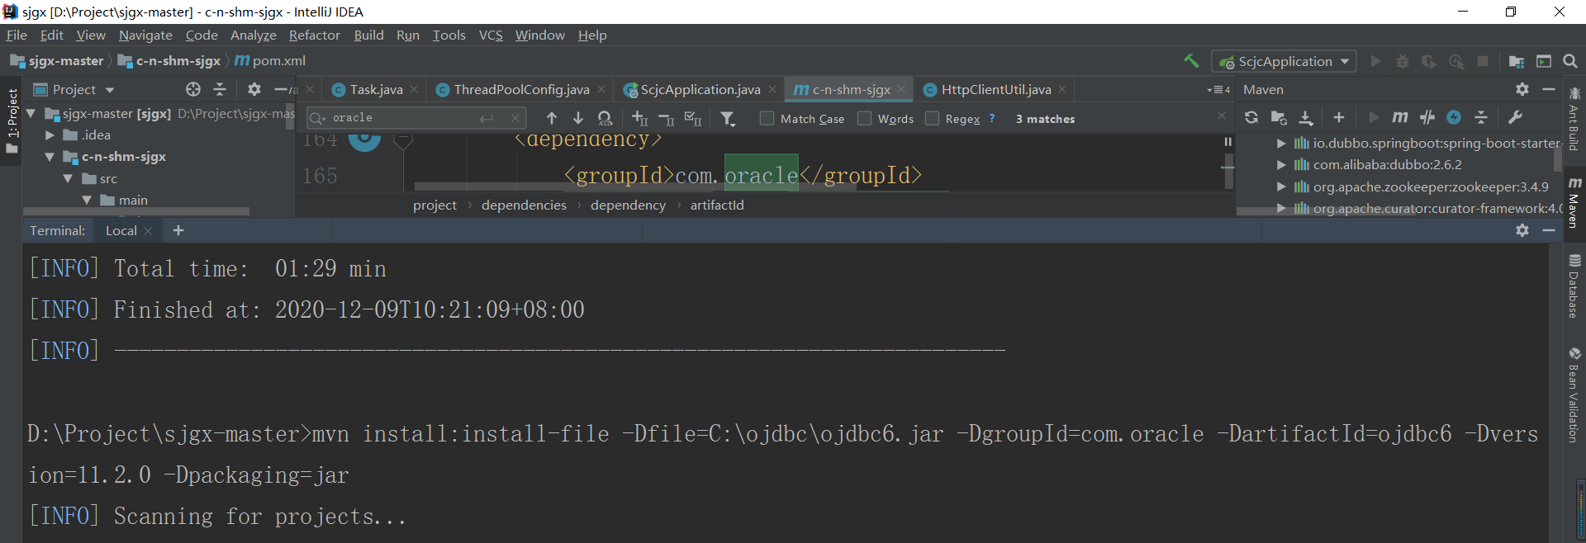Open Maven settings wrench icon
The image size is (1586, 543).
(x=1515, y=118)
